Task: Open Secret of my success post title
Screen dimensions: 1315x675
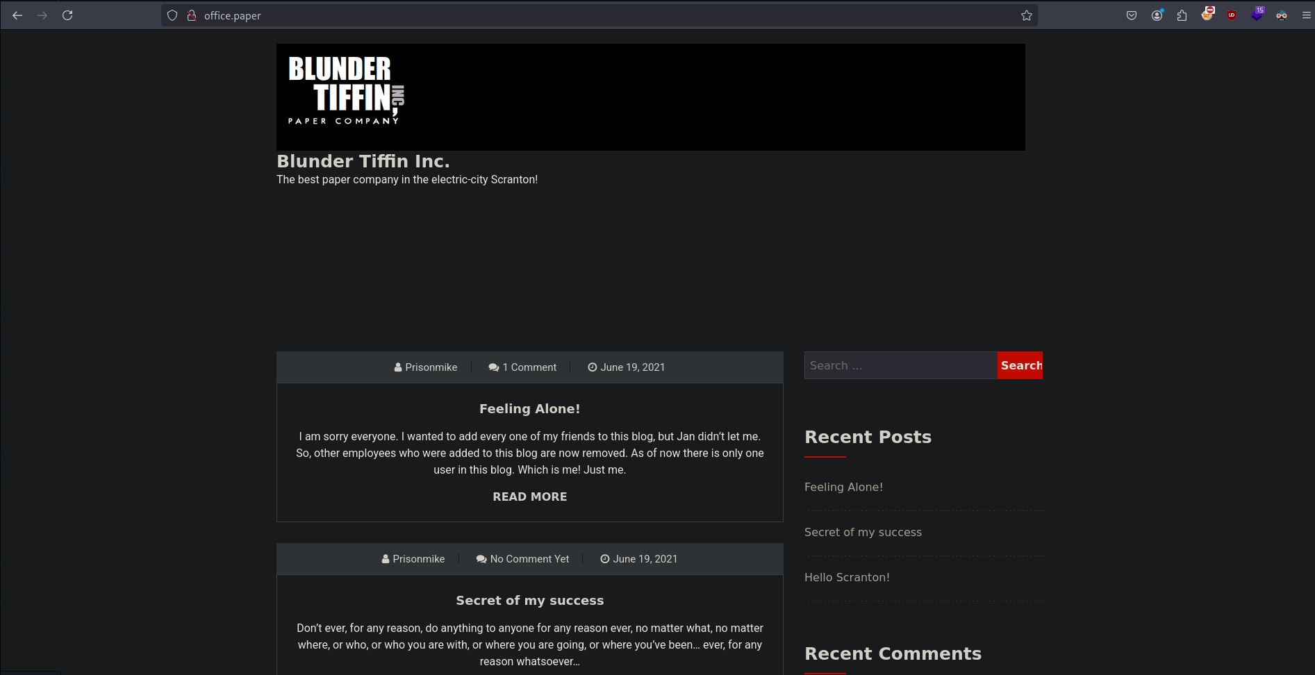Action: pyautogui.click(x=530, y=601)
